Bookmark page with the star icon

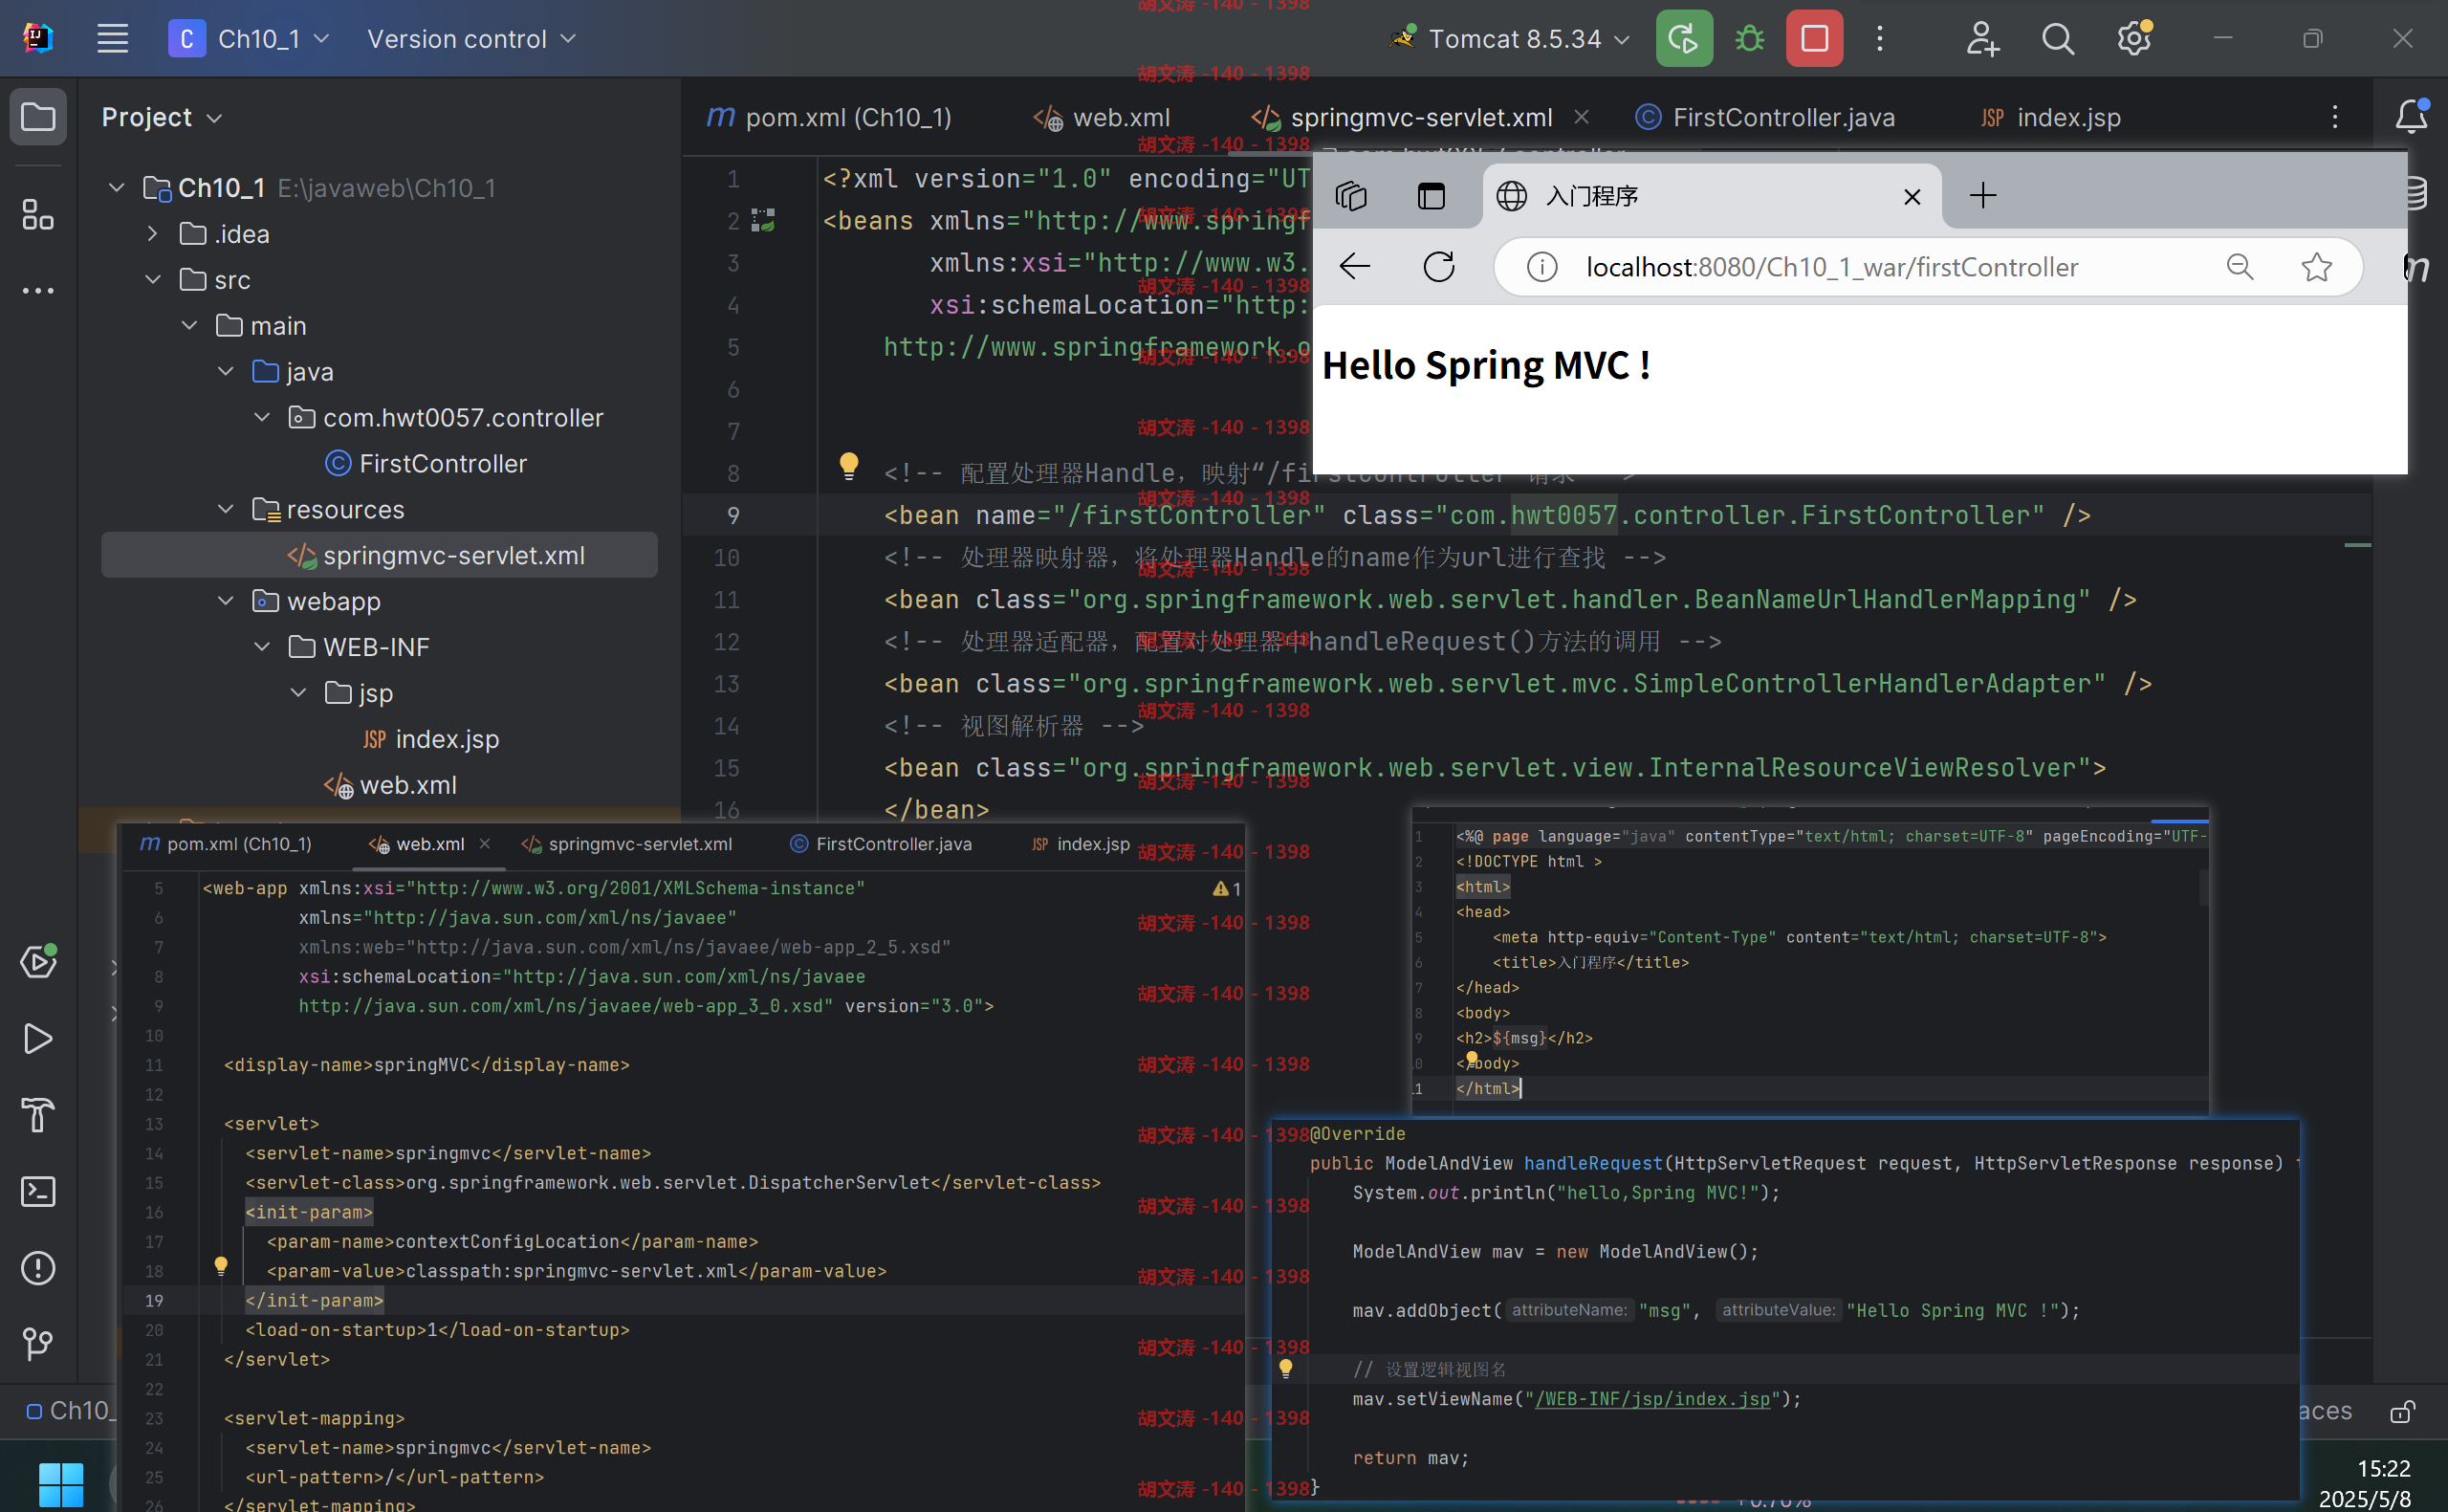tap(2316, 267)
